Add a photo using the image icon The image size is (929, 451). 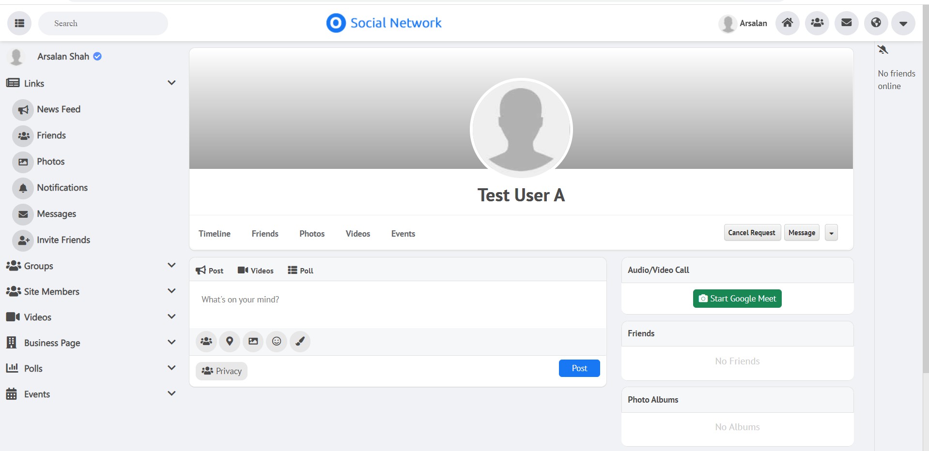[253, 341]
